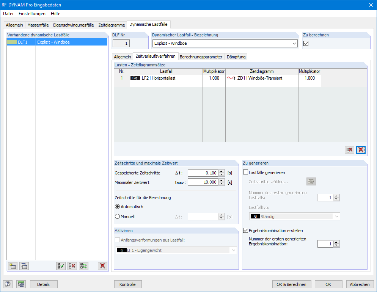Click LF2 | Horizontallast table cell
The width and height of the screenshot is (377, 292).
[166, 78]
